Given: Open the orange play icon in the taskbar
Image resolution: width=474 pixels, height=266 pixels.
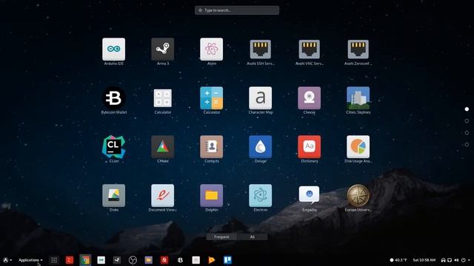Looking at the screenshot, I should point(212,260).
